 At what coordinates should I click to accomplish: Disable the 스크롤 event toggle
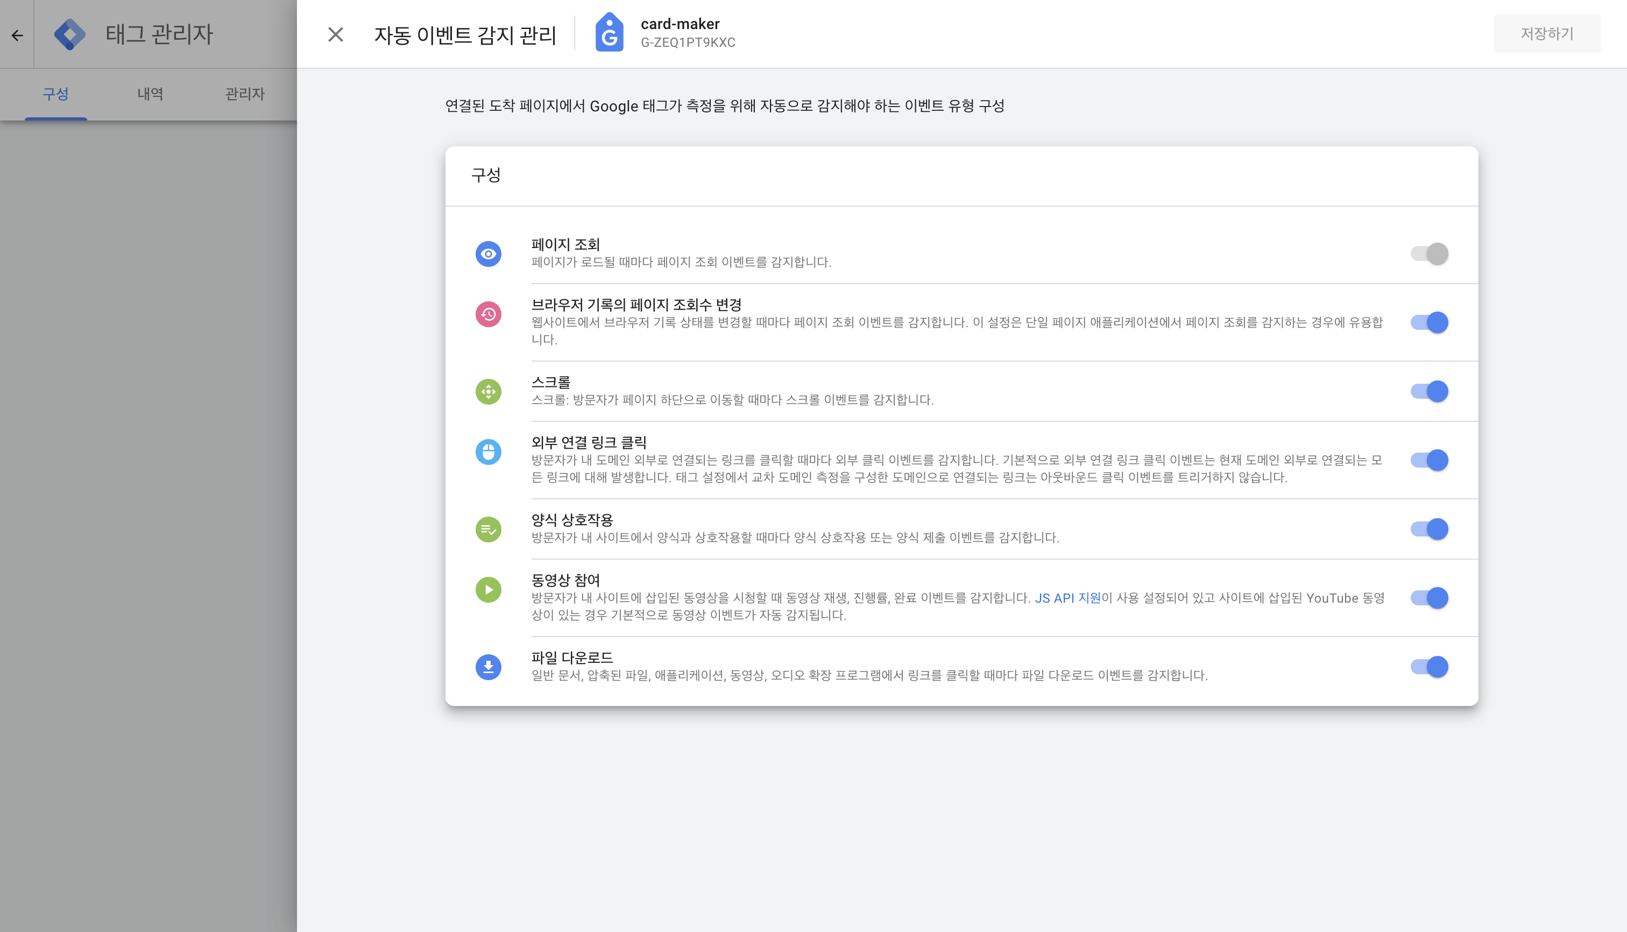(x=1428, y=391)
